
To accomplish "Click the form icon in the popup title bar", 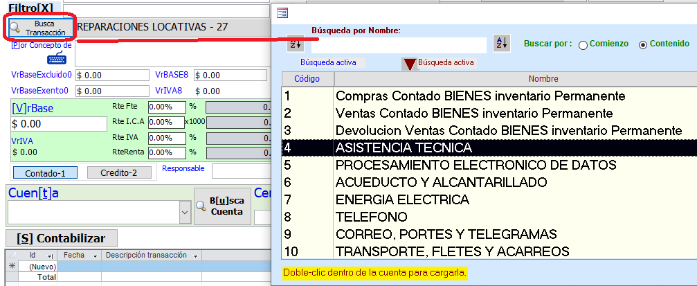I will [282, 12].
